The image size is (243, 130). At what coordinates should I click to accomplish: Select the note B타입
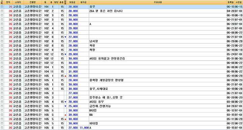point(93,110)
